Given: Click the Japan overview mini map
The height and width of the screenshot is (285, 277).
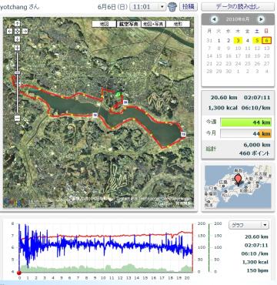Looking at the screenshot, I should [238, 186].
